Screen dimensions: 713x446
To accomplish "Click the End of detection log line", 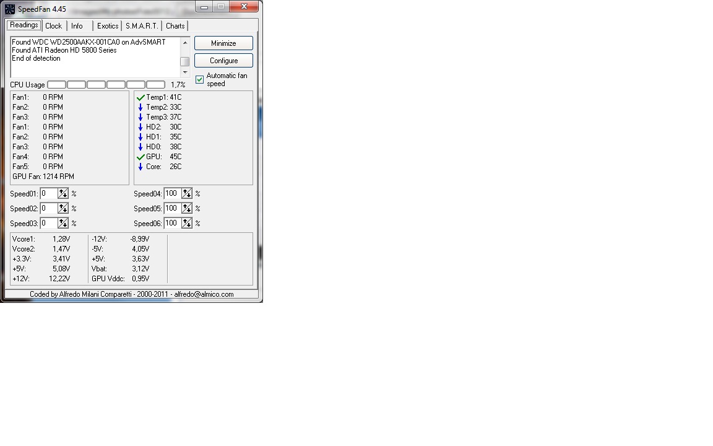I will point(36,59).
